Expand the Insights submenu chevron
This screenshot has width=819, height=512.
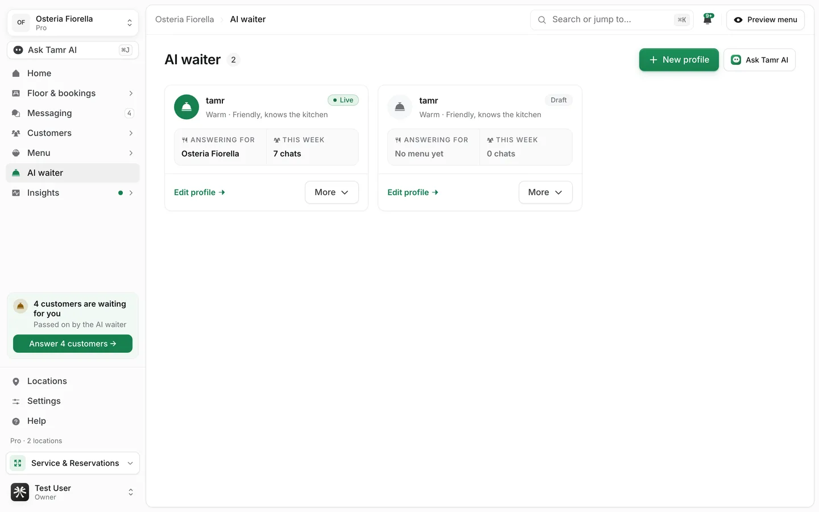coord(131,193)
